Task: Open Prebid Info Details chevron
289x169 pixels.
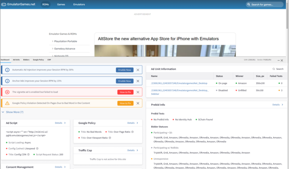Action: pos(282,104)
